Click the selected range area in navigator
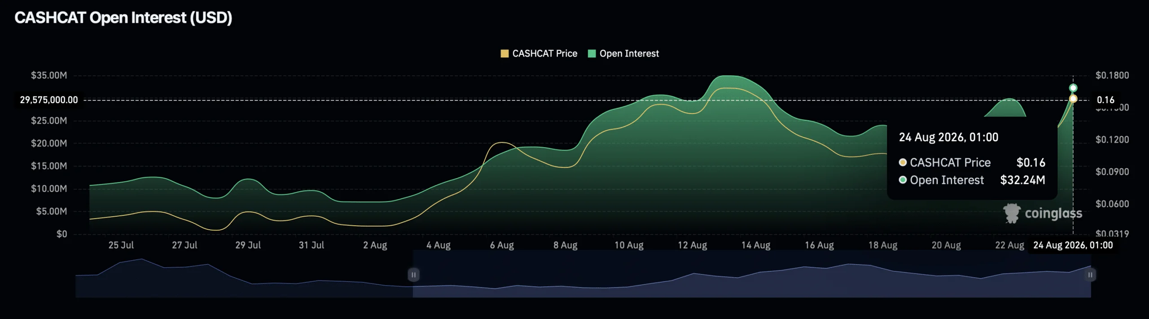This screenshot has width=1149, height=319. point(752,274)
